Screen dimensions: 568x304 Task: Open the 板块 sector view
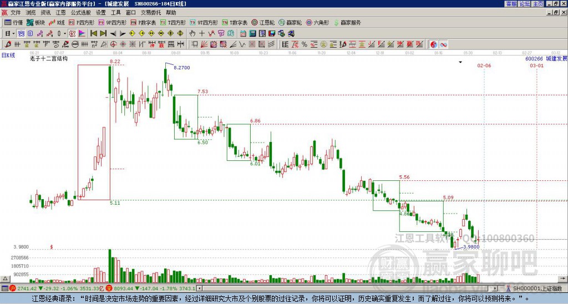[x=35, y=22]
